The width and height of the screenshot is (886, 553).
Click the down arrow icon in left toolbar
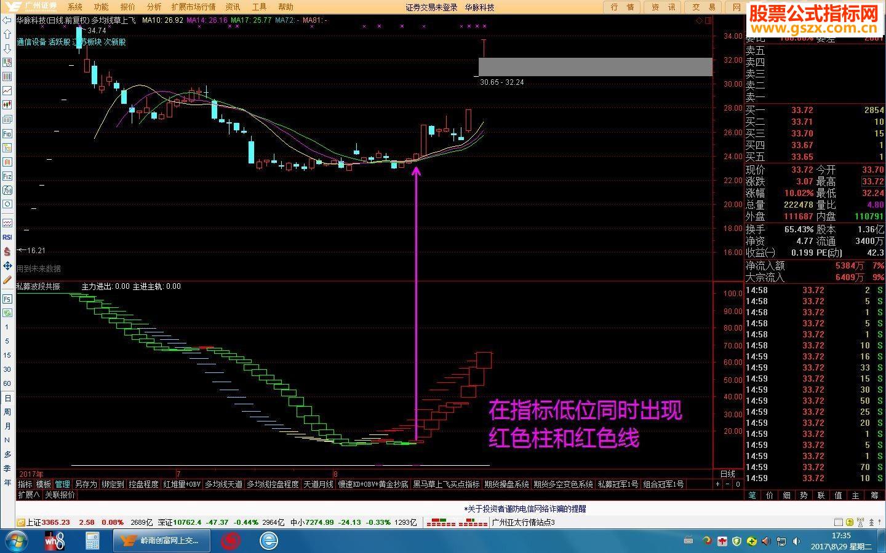(x=7, y=49)
